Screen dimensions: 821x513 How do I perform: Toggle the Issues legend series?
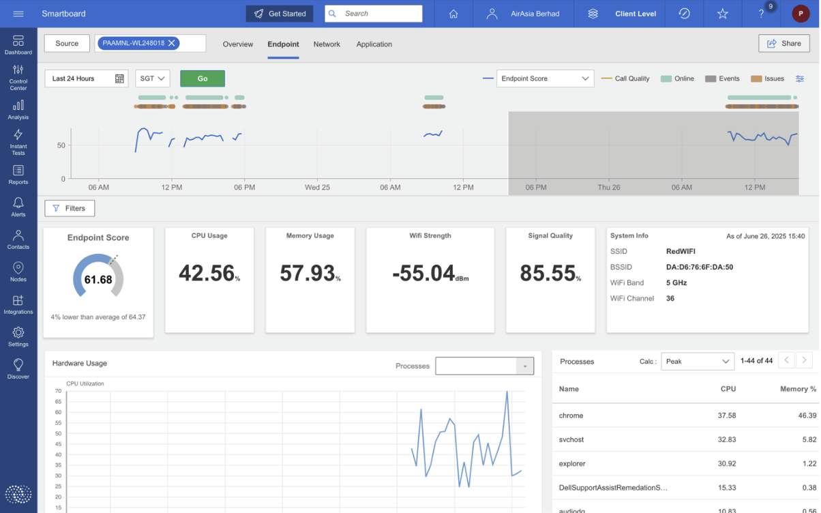tap(767, 78)
